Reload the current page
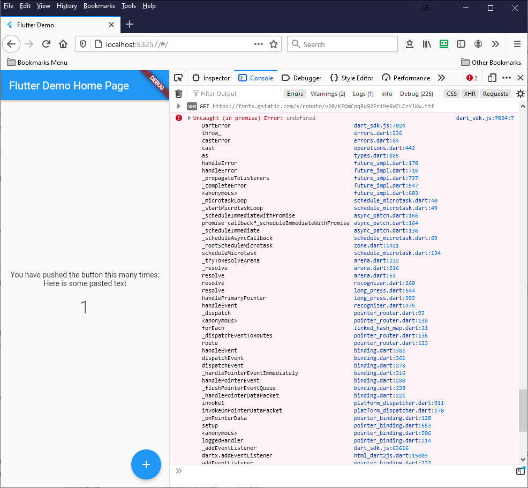Viewport: 528px width, 488px height. 46,44
